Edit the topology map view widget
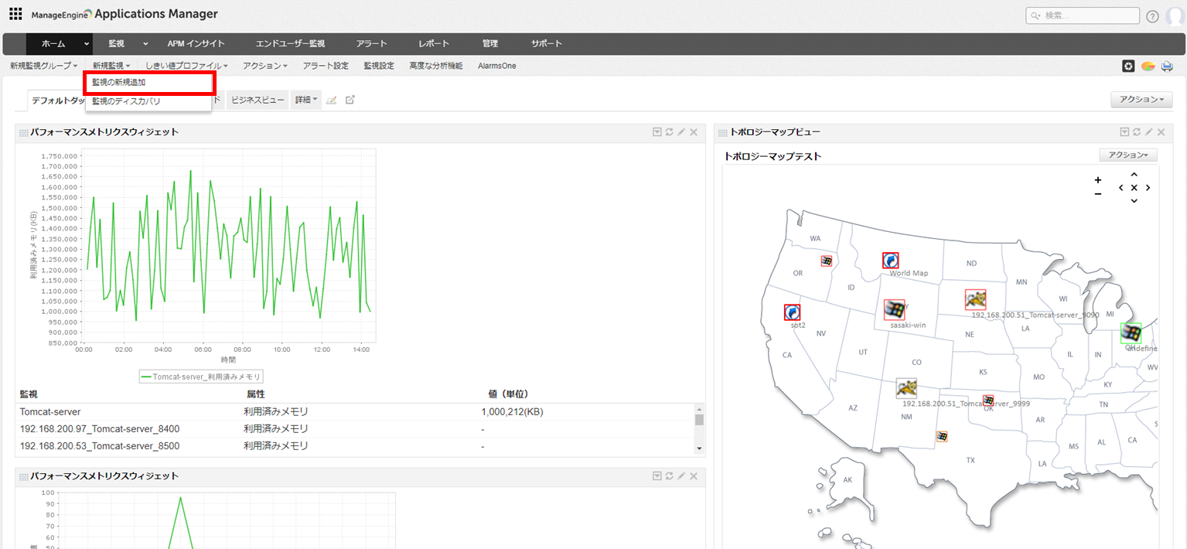This screenshot has height=549, width=1187. [x=1149, y=132]
